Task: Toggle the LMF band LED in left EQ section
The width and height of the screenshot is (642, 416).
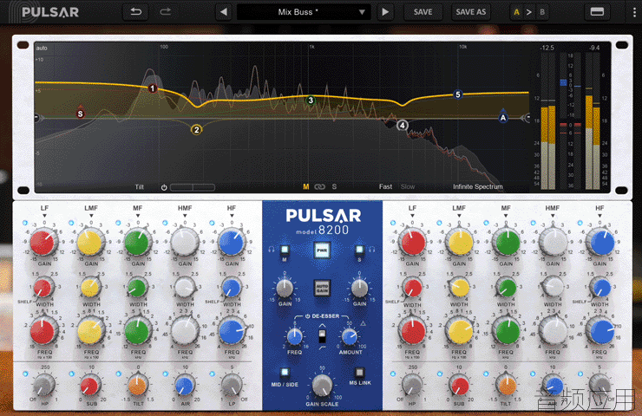Action: [x=71, y=223]
